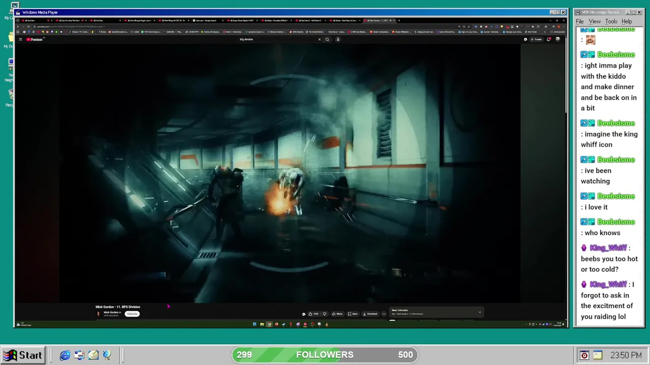Click the 23:50 PM system clock
The height and width of the screenshot is (365, 650).
[x=626, y=355]
